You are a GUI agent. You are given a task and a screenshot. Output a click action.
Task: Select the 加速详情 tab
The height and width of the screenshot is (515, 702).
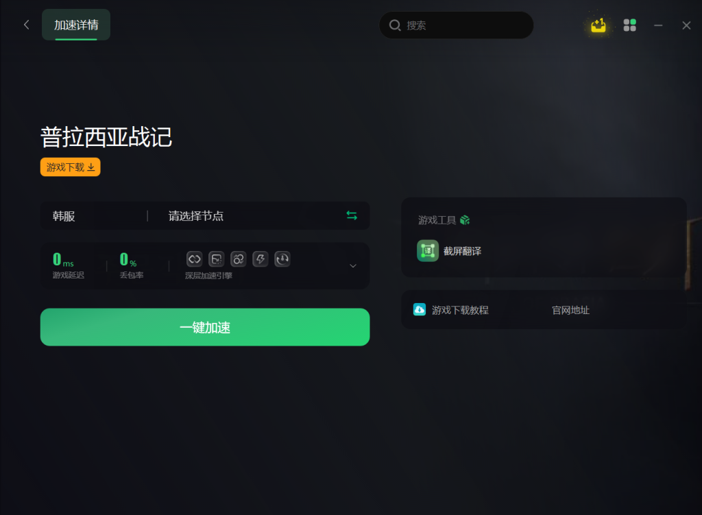pyautogui.click(x=76, y=25)
